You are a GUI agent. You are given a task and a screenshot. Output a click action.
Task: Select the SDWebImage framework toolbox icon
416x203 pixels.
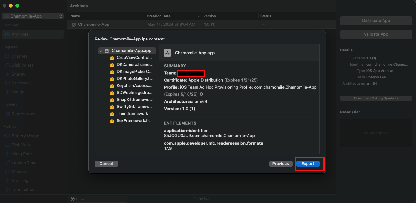(x=112, y=93)
